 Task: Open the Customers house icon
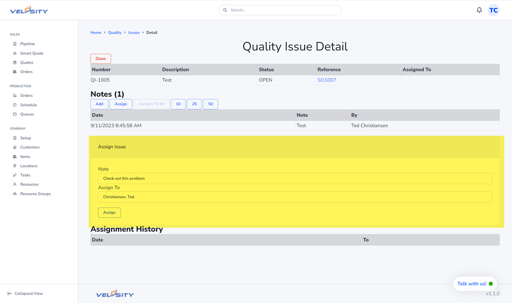(14, 147)
